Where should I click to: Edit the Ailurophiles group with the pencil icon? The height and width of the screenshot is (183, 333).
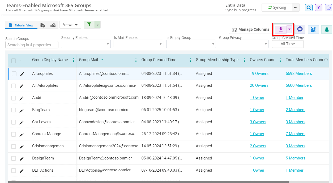22,74
